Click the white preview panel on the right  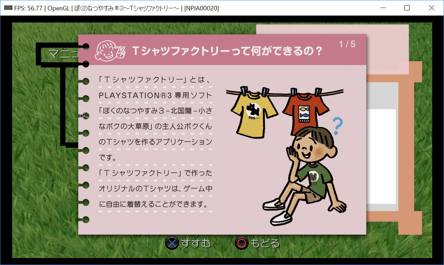(381, 156)
